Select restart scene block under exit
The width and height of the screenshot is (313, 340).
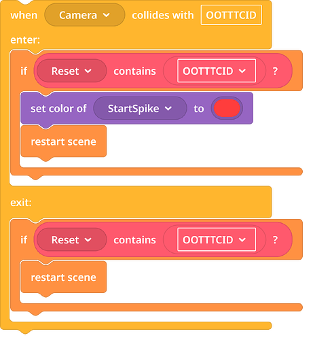click(63, 277)
